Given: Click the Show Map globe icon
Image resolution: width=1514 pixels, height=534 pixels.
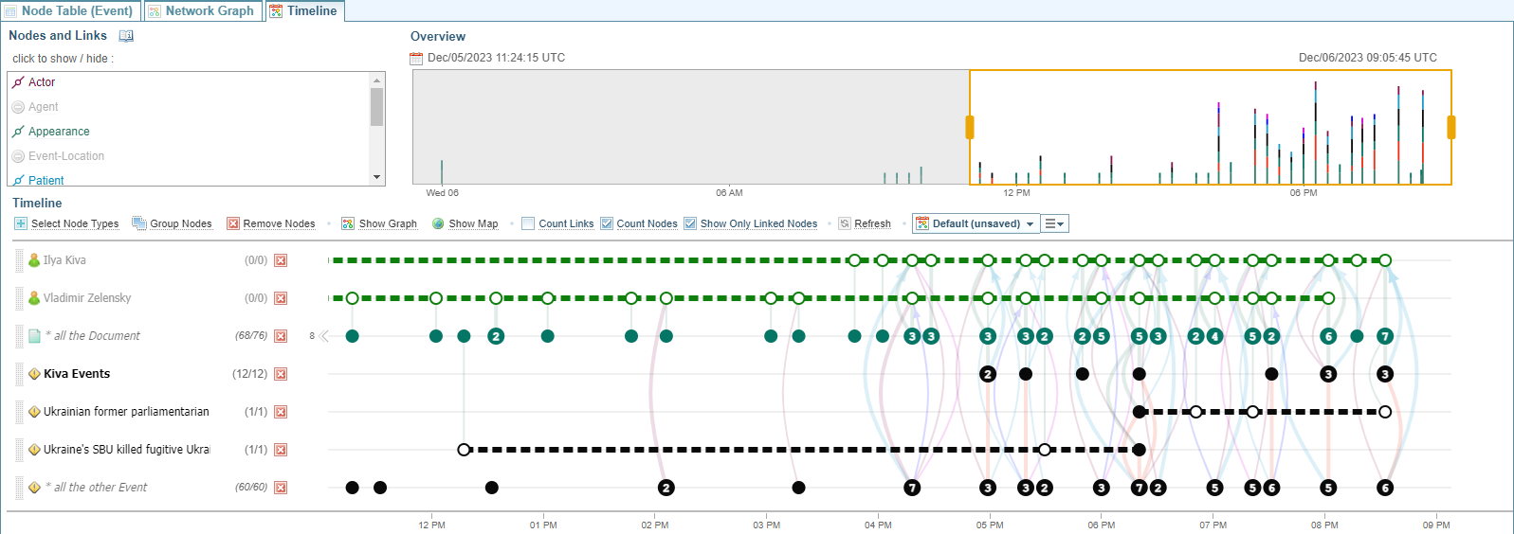Looking at the screenshot, I should click(438, 223).
